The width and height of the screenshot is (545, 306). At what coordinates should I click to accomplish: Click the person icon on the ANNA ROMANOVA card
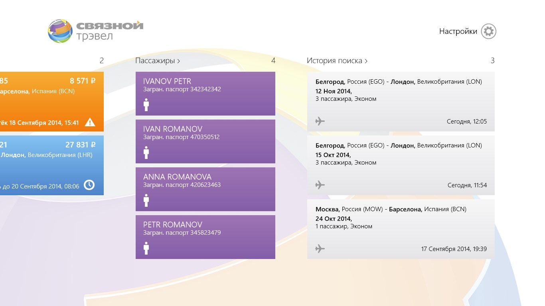coord(146,200)
